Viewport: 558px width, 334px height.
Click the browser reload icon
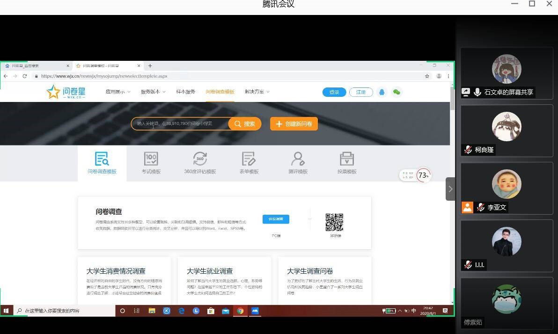(x=25, y=76)
